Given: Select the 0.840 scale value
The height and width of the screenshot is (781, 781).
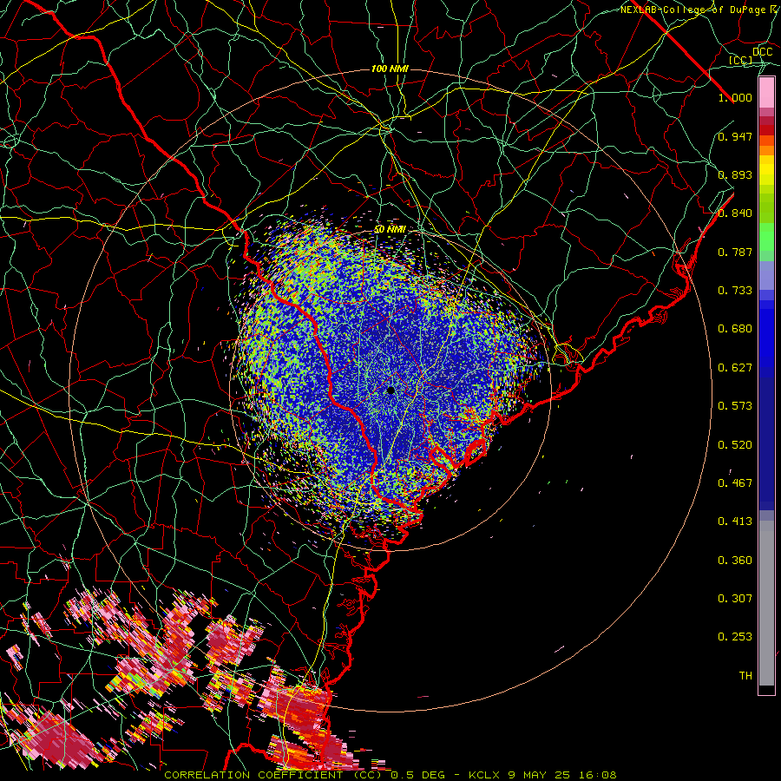Looking at the screenshot, I should [735, 213].
